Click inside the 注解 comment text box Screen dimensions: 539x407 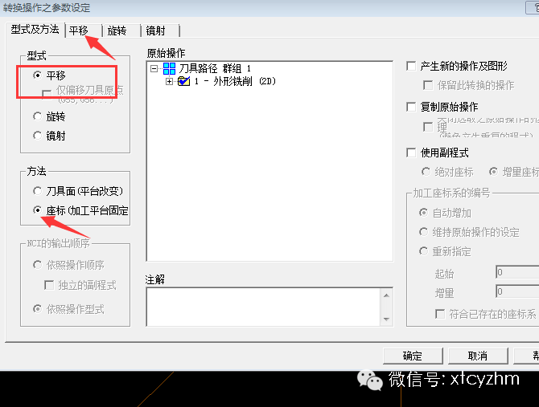(263, 307)
